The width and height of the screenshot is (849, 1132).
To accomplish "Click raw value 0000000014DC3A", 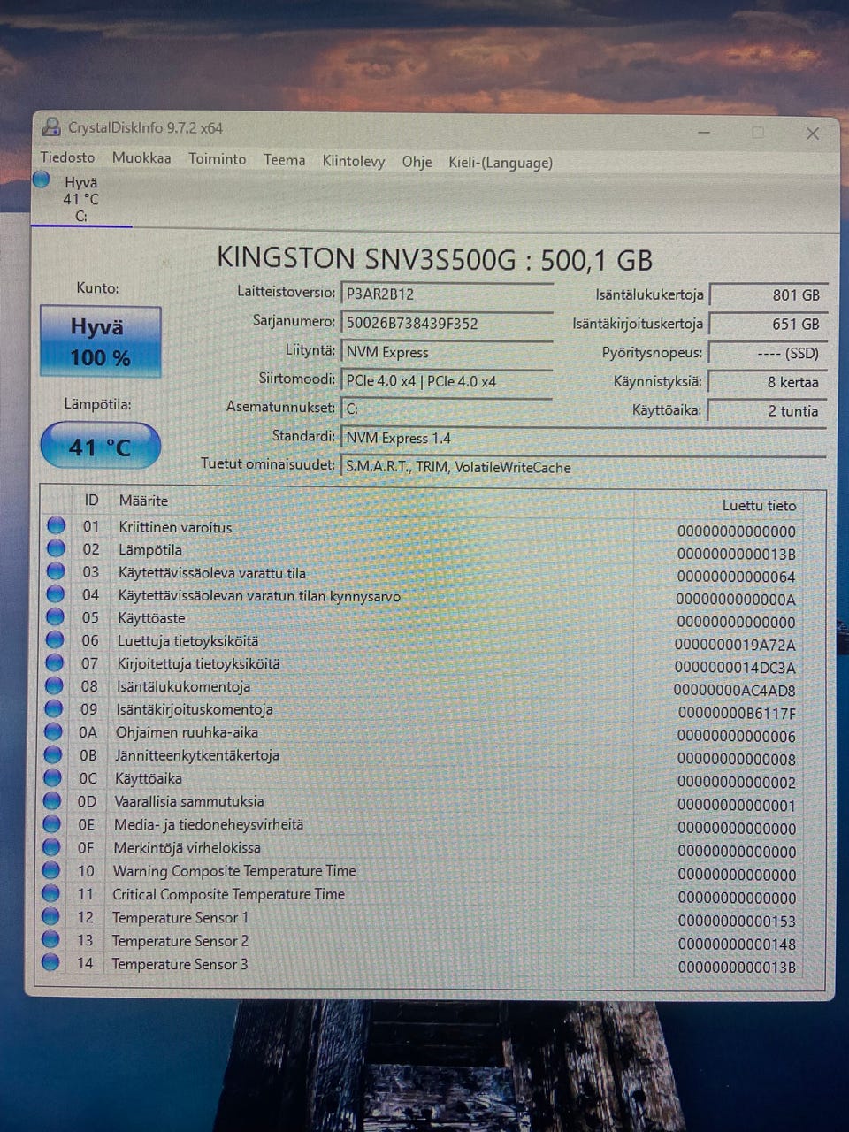I will point(735,668).
